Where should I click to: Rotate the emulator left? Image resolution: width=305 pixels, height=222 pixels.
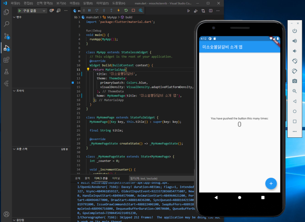click(294, 61)
